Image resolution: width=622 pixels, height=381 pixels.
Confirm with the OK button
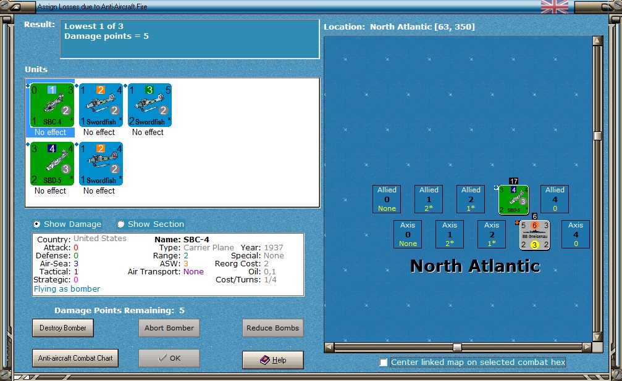click(x=169, y=358)
